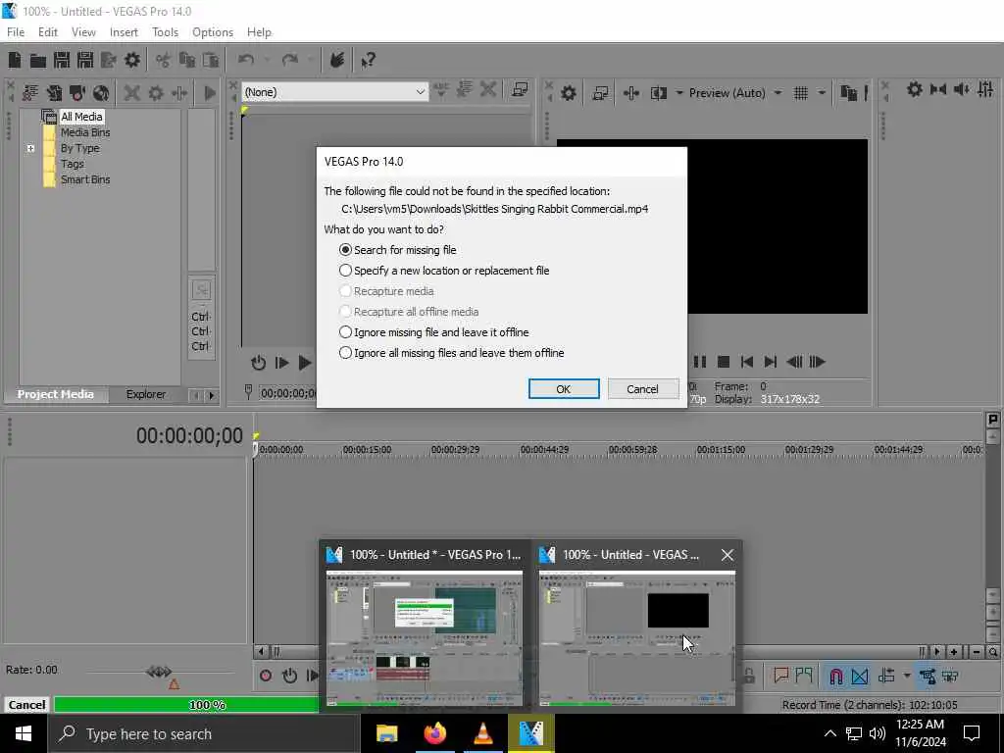
Task: Select Specify a new location or replacement file
Action: 444,271
